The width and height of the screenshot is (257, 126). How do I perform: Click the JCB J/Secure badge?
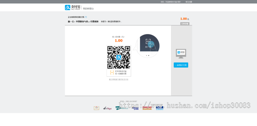tap(160, 108)
